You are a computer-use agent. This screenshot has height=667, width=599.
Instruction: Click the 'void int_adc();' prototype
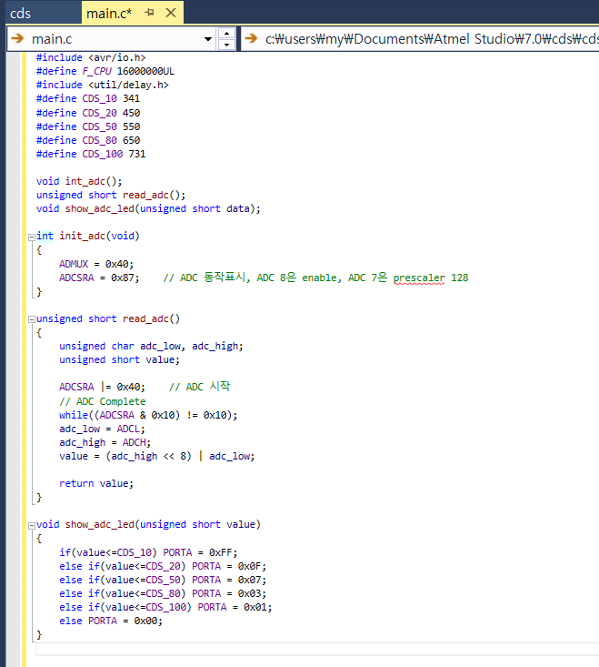click(79, 181)
